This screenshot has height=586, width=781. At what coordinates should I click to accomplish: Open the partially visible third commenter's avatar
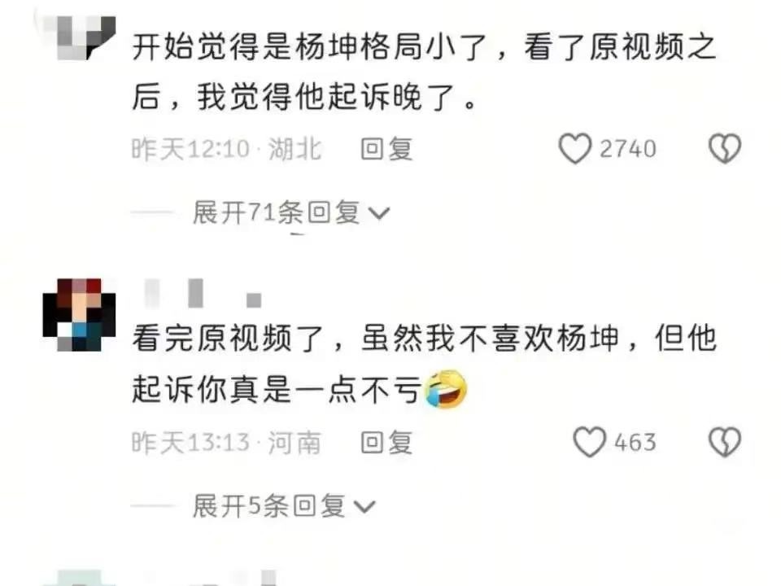(79, 578)
